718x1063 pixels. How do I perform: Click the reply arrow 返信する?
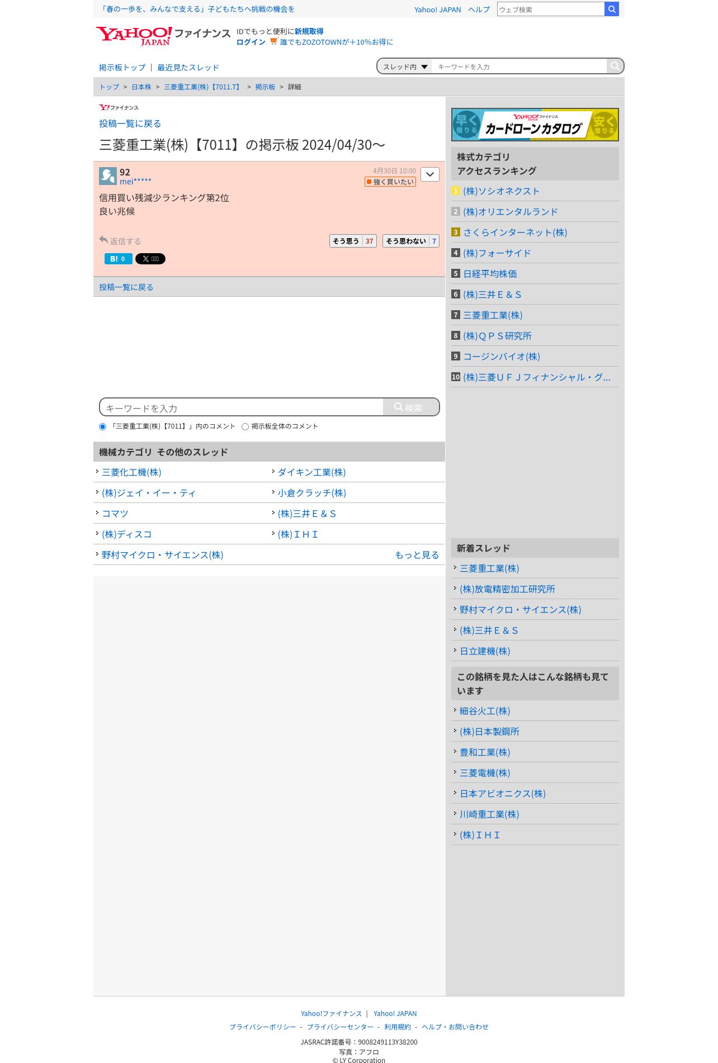tap(120, 241)
